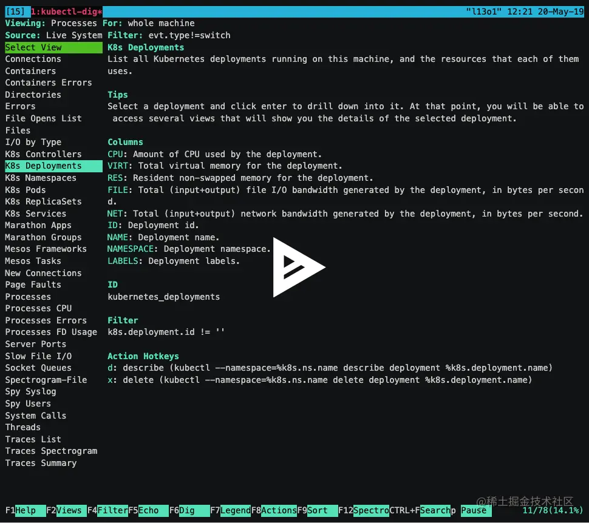Select the Spy Users view

[28, 403]
